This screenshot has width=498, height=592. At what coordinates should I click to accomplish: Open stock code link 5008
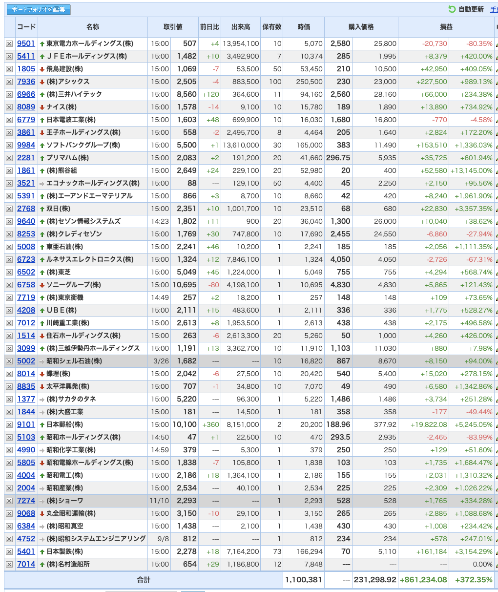pos(26,247)
